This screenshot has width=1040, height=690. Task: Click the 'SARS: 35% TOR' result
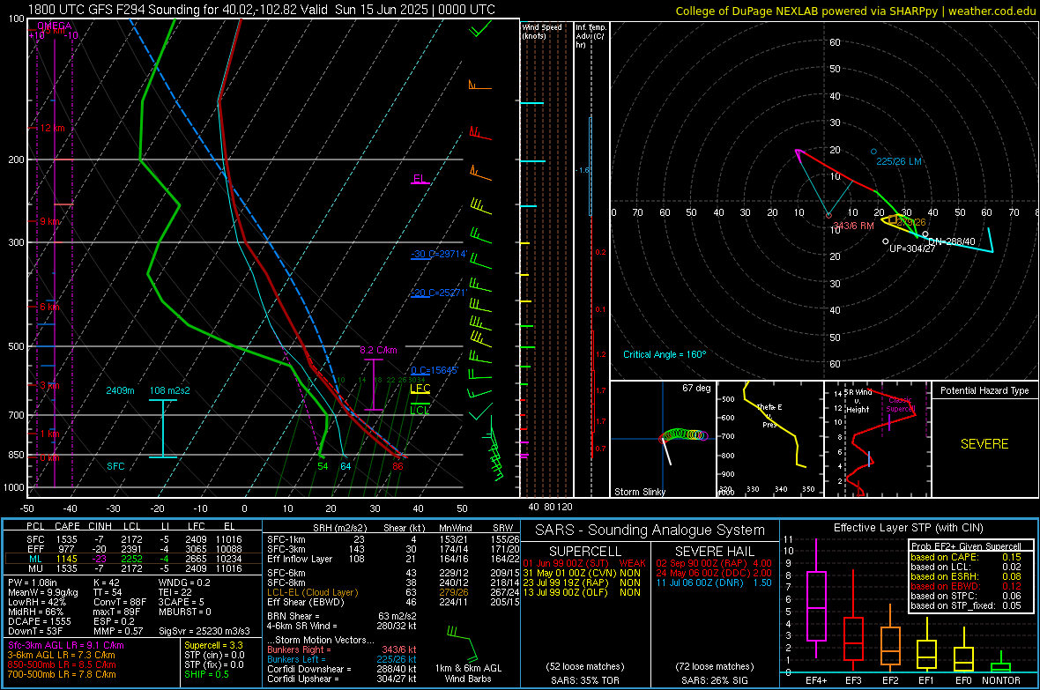[585, 680]
